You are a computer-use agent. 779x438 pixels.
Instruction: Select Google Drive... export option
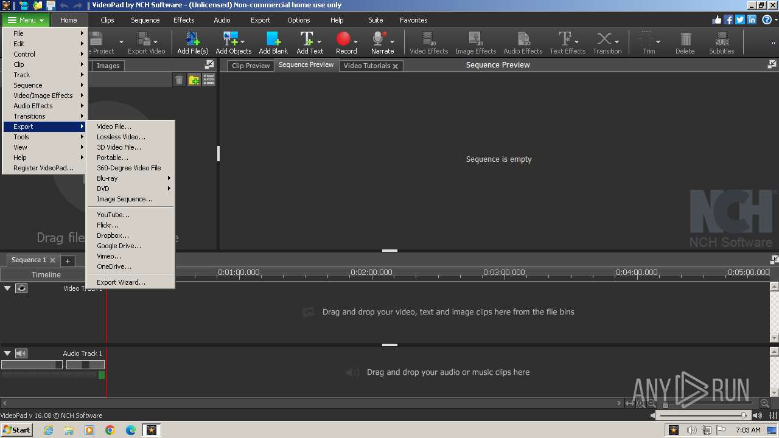(130, 246)
